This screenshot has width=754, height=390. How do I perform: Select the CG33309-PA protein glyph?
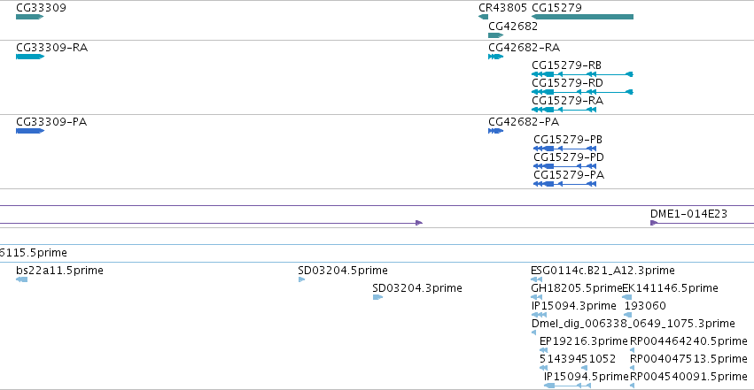coord(30,131)
